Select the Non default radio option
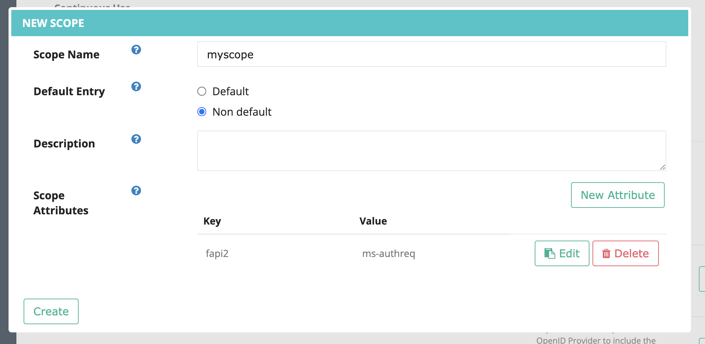Image resolution: width=705 pixels, height=344 pixels. coord(202,112)
